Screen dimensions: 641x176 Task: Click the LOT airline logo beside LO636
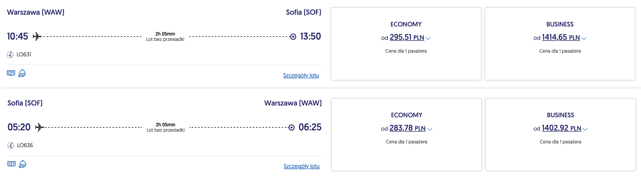pyautogui.click(x=11, y=146)
